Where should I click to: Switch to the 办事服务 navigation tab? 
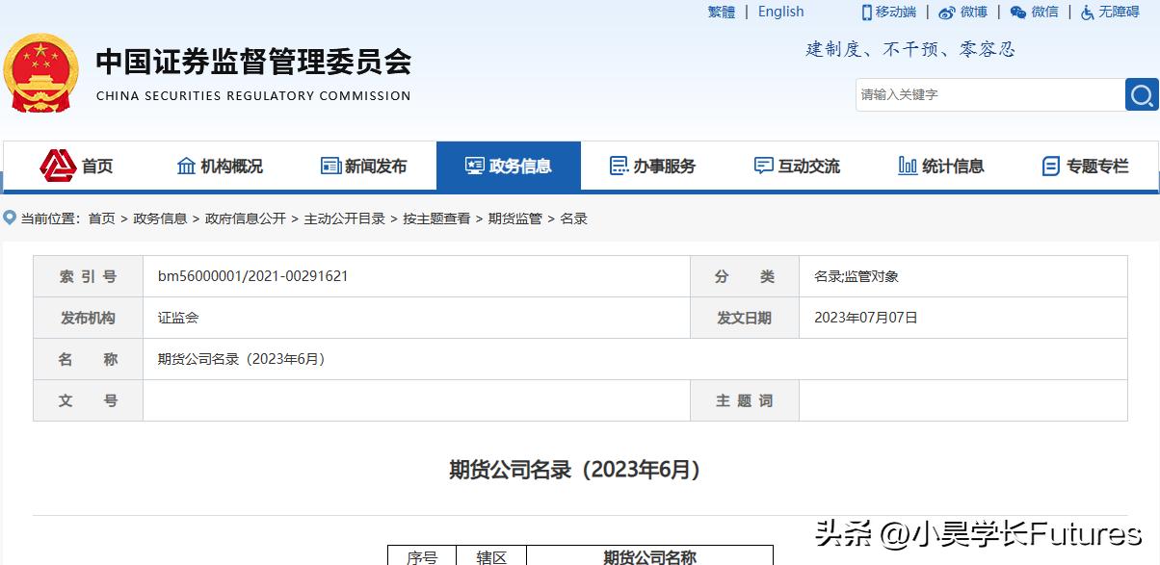point(653,165)
